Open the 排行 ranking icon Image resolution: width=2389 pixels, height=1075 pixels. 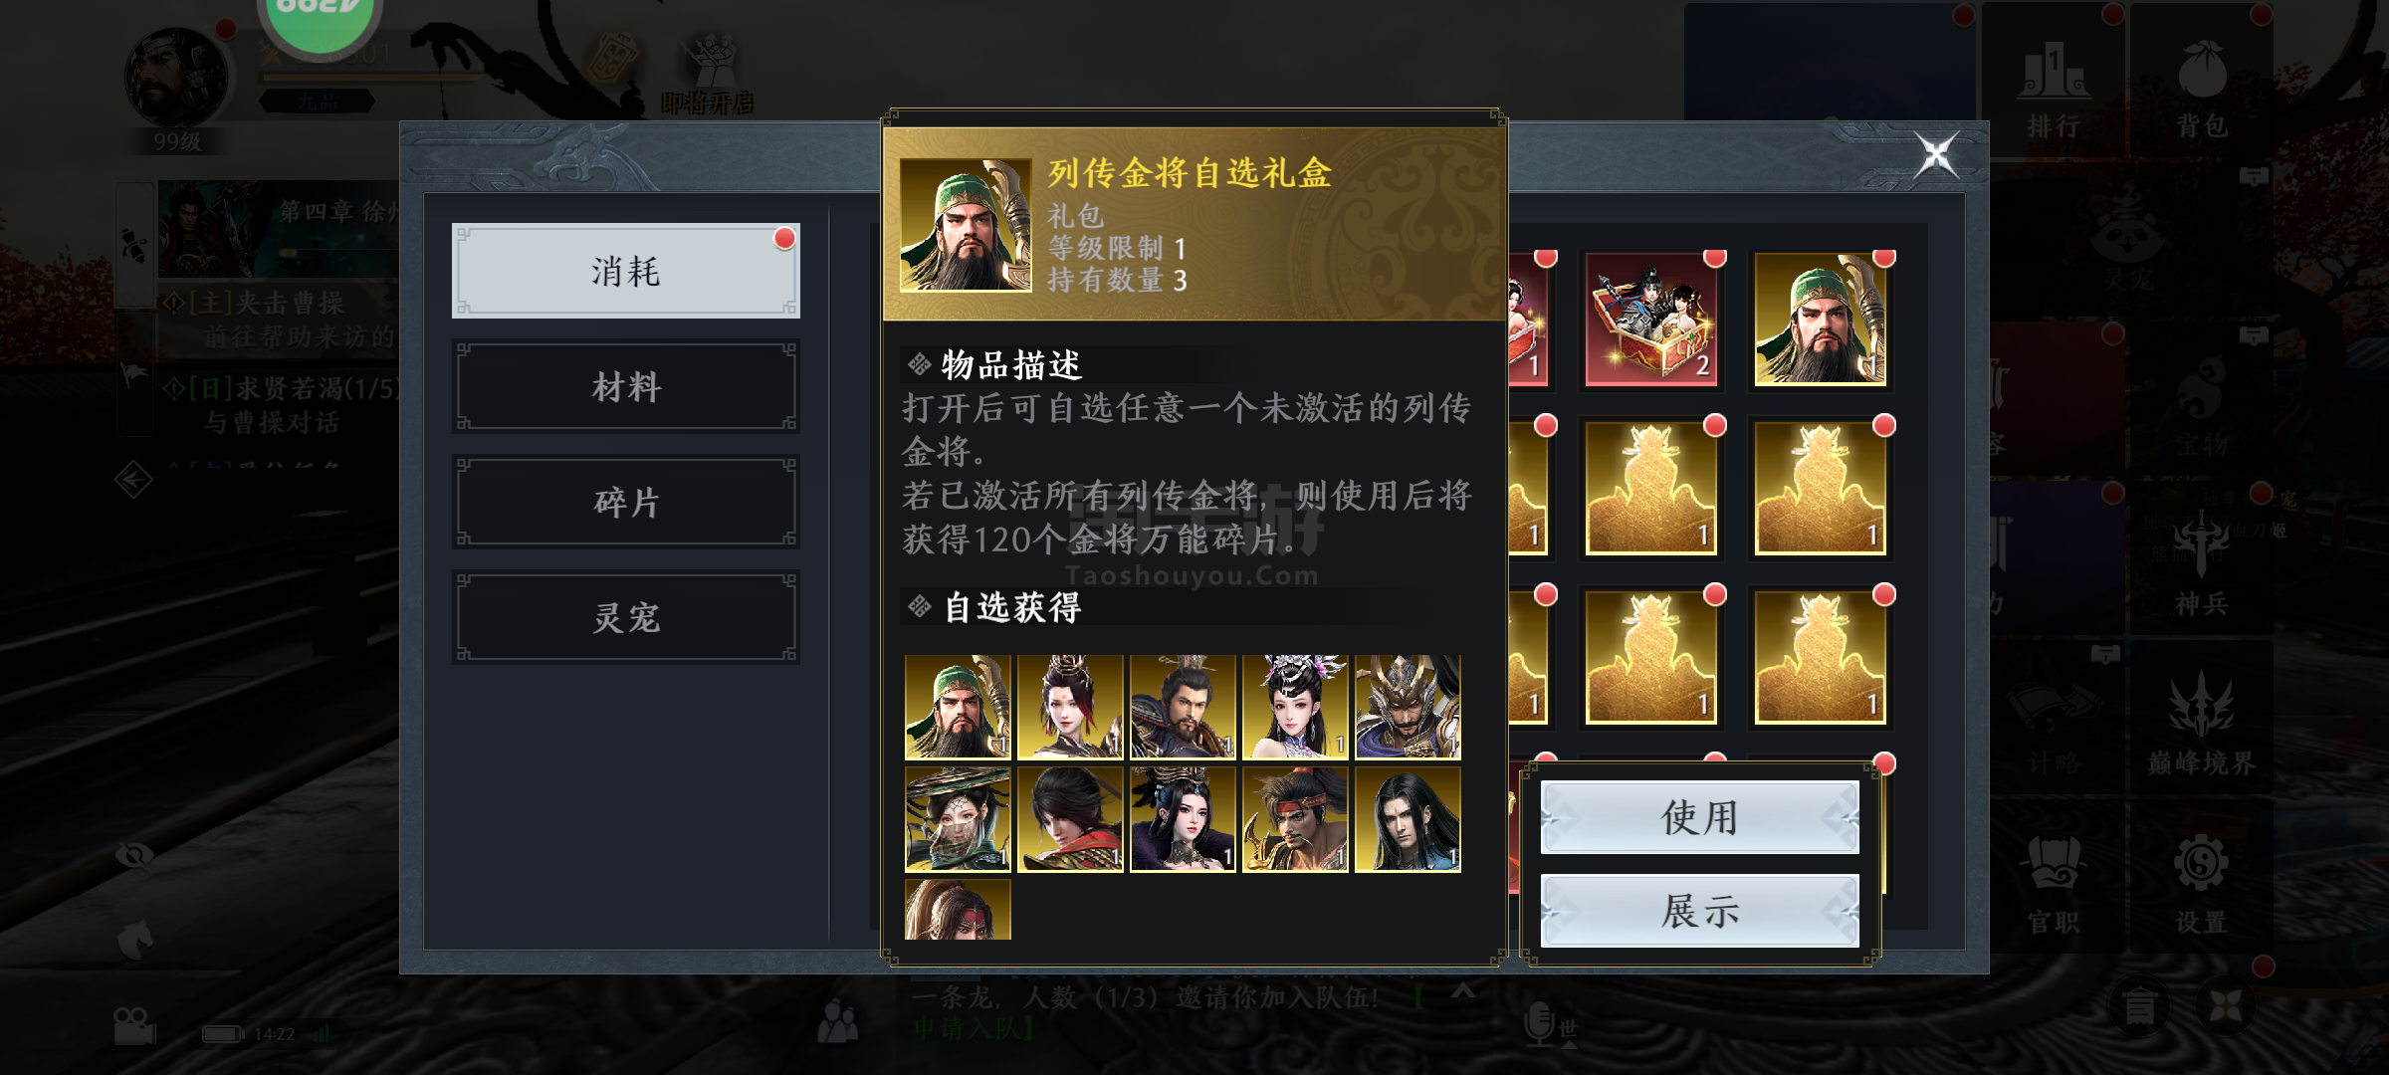pyautogui.click(x=2053, y=90)
